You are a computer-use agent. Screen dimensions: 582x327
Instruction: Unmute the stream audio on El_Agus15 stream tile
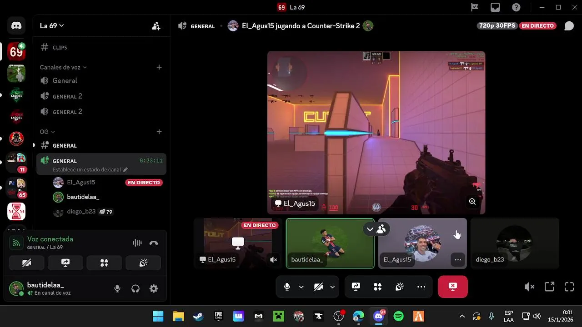pyautogui.click(x=273, y=260)
